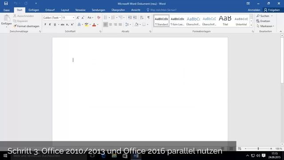284x160 pixels.
Task: Expand underline style dropdown arrow
Action: 59,24
